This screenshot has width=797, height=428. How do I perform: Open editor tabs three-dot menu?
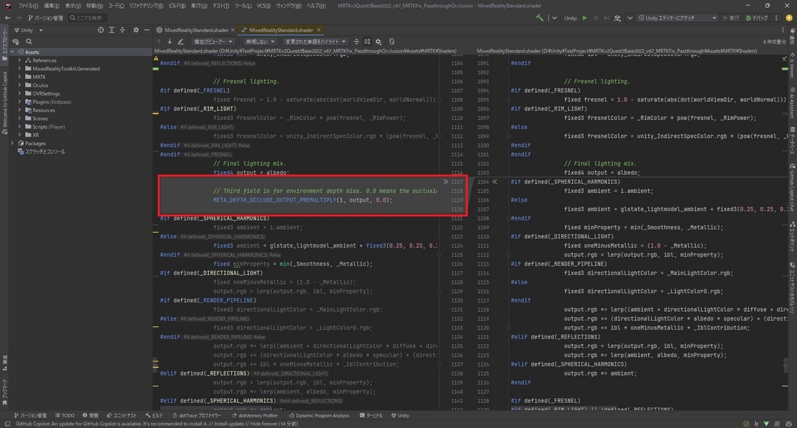pyautogui.click(x=782, y=31)
